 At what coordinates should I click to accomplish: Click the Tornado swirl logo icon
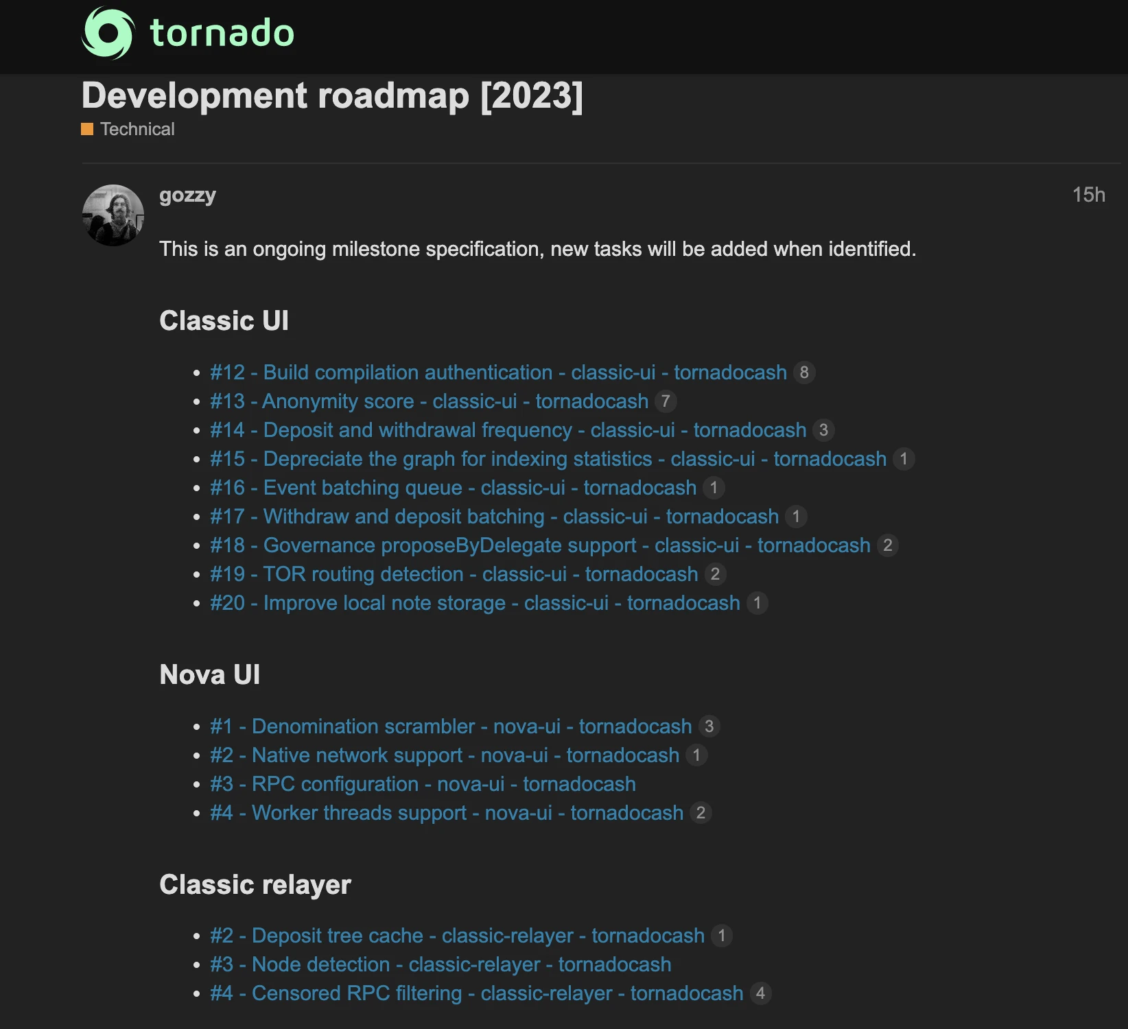(108, 33)
